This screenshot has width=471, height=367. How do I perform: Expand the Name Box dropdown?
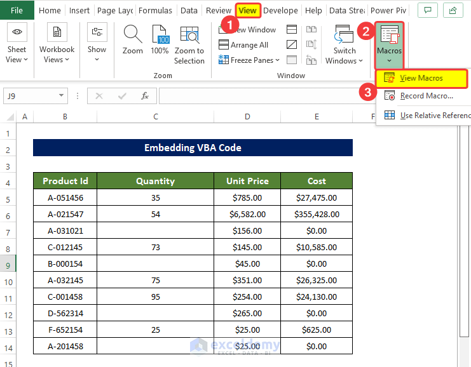pos(61,95)
